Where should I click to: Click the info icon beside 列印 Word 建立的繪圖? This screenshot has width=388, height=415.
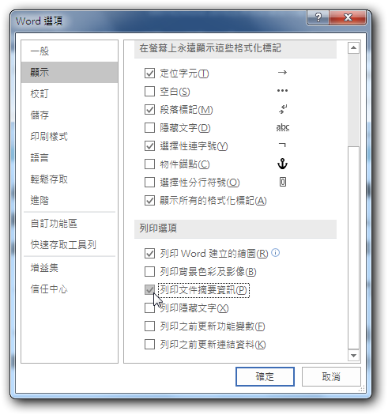(x=275, y=253)
